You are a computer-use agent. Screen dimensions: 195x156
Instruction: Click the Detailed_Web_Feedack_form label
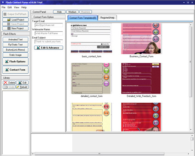pos(141,96)
